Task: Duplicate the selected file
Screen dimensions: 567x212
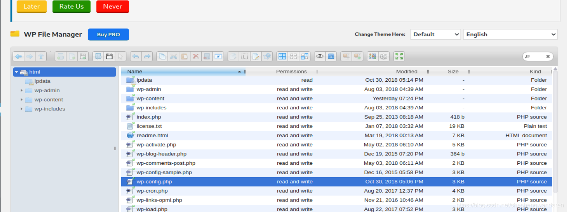Action: coord(233,57)
